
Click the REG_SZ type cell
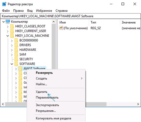(x=95, y=28)
